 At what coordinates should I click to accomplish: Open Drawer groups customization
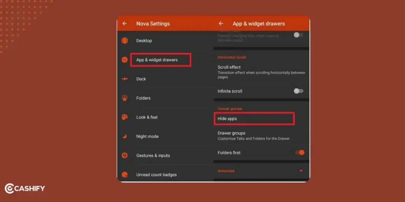coord(261,136)
